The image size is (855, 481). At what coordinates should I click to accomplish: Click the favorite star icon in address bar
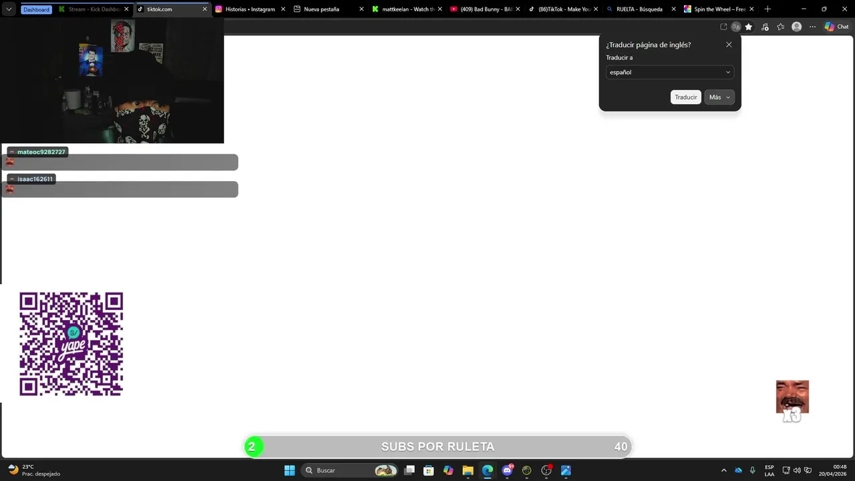pyautogui.click(x=749, y=27)
